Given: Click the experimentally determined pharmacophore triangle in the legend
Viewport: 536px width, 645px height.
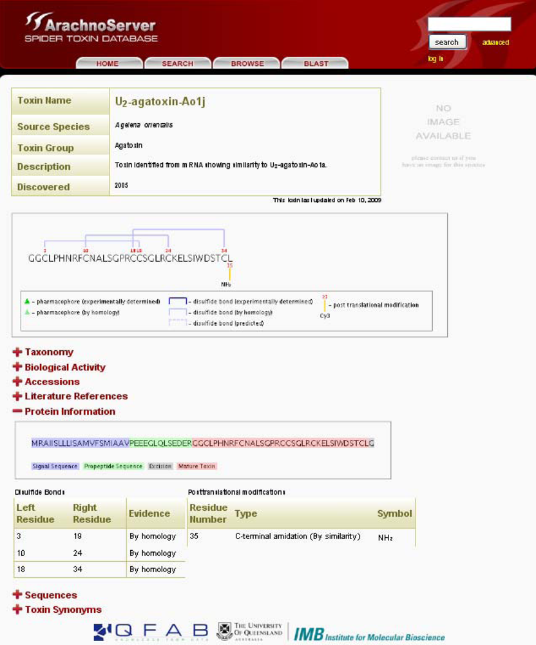Looking at the screenshot, I should pyautogui.click(x=27, y=301).
